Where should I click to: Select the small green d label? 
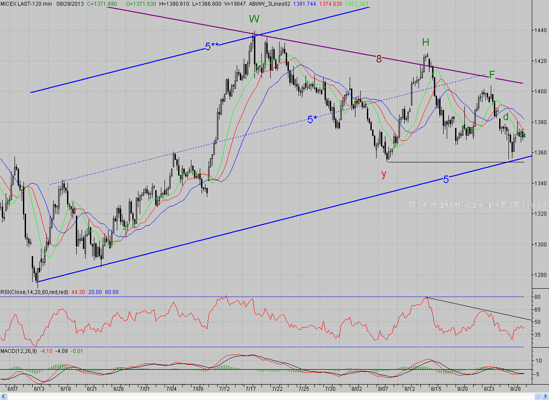(x=506, y=117)
